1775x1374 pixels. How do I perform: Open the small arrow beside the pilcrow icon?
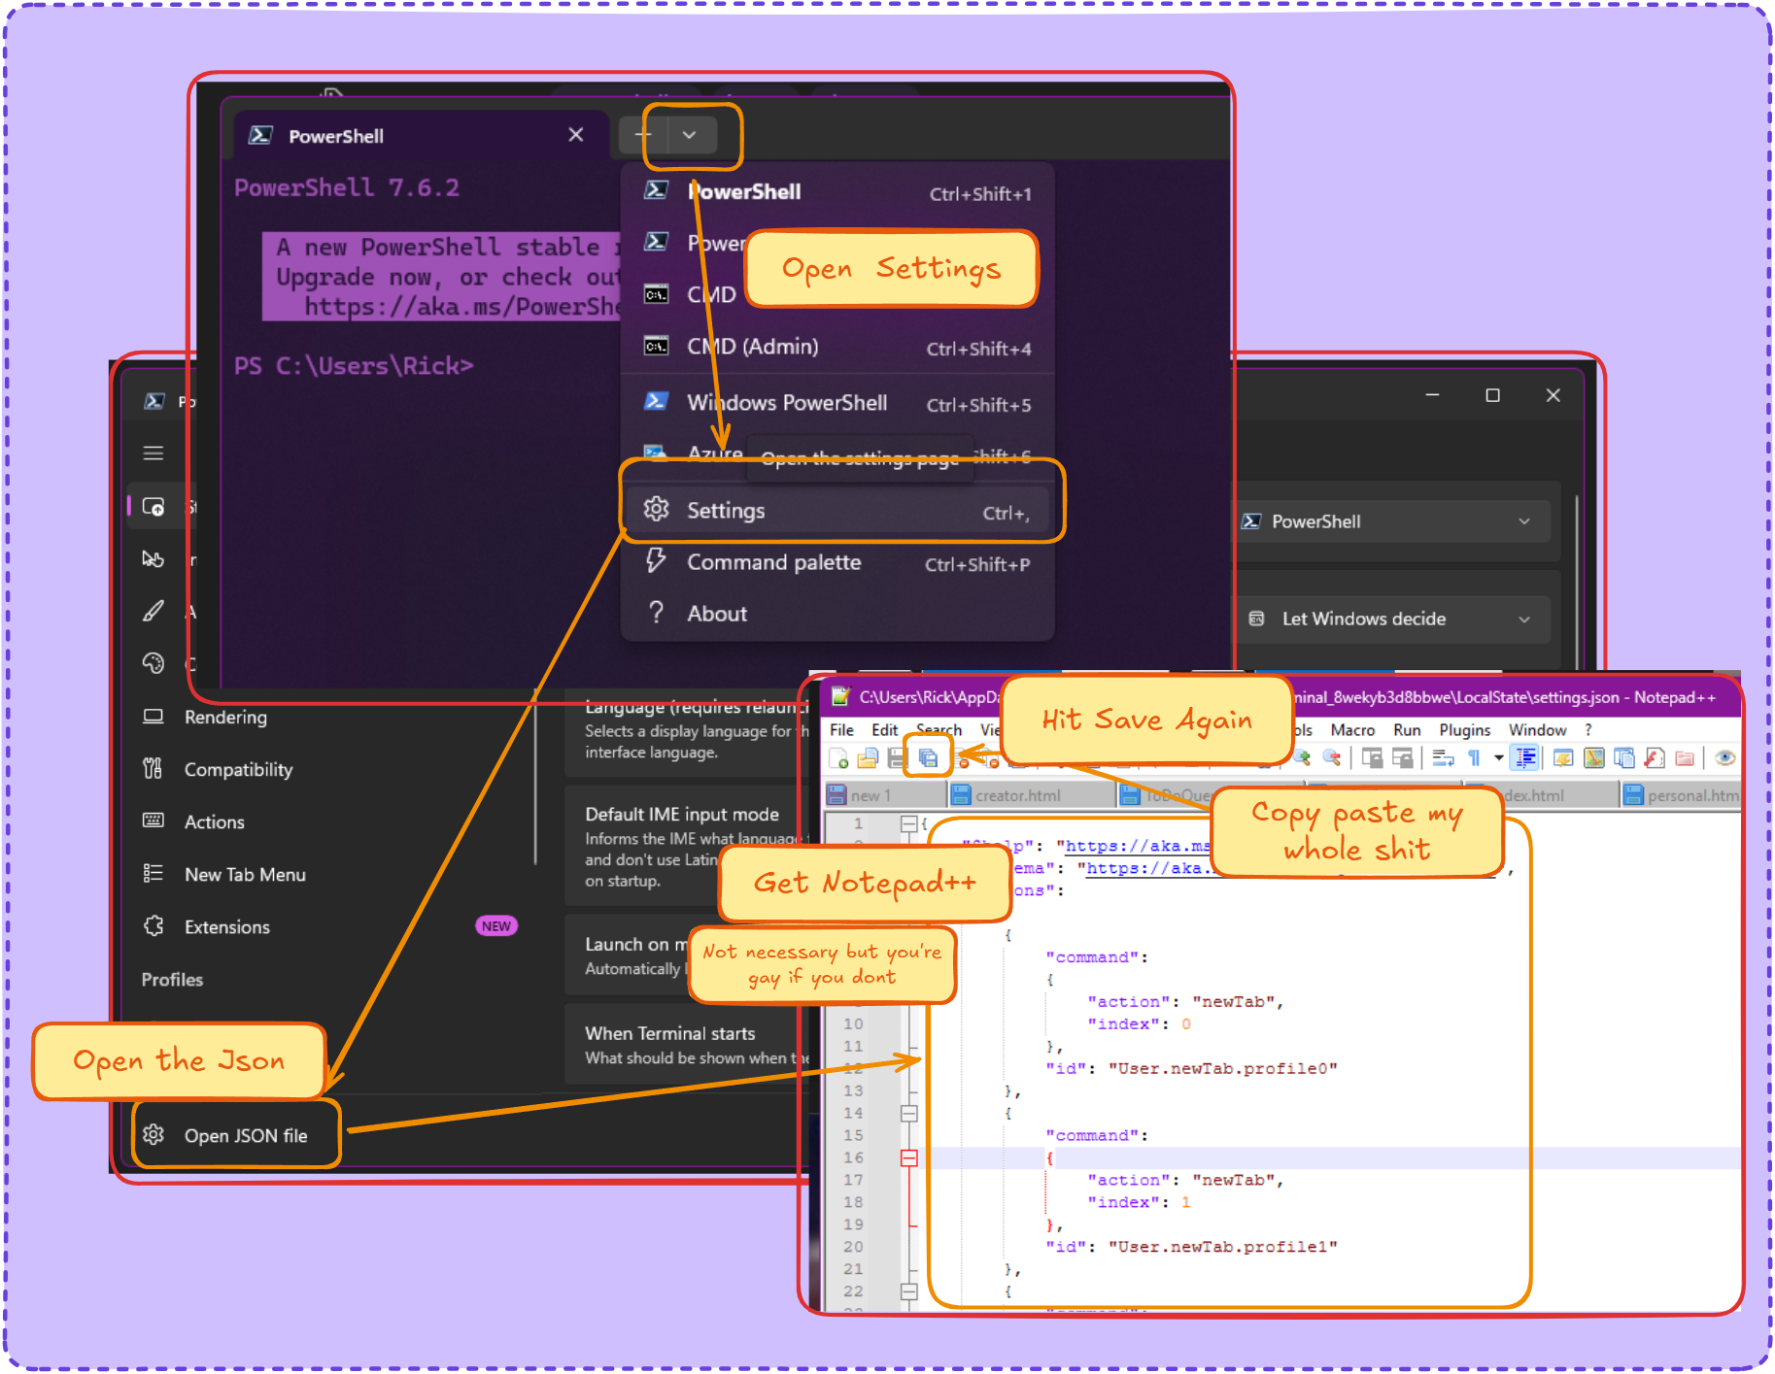pos(1499,757)
